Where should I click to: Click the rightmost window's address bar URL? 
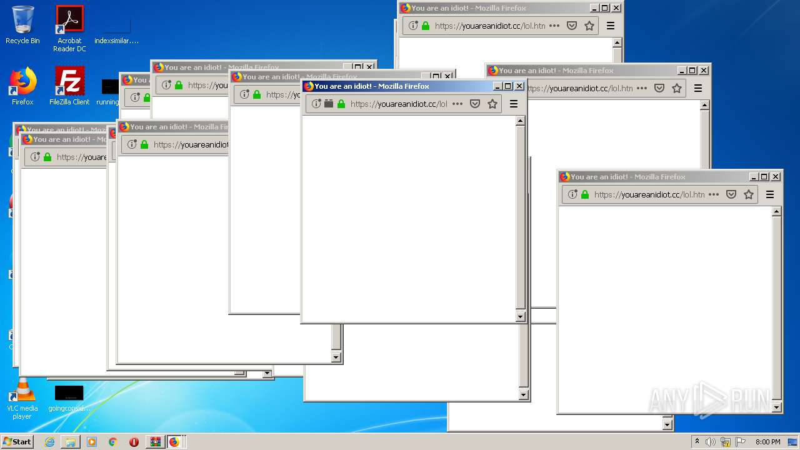649,194
